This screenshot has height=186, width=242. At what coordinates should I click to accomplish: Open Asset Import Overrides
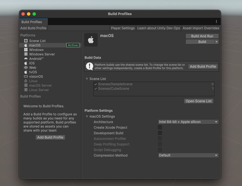coord(201,28)
